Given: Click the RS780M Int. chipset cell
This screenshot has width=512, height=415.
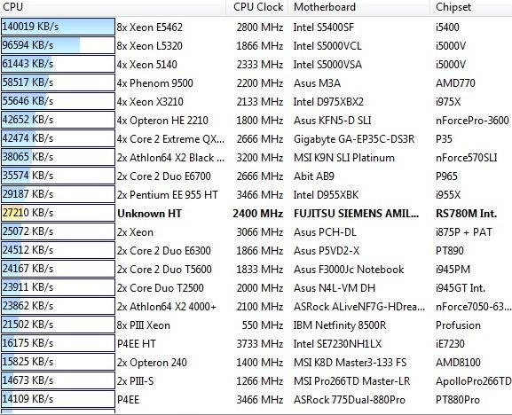Looking at the screenshot, I should pos(466,213).
